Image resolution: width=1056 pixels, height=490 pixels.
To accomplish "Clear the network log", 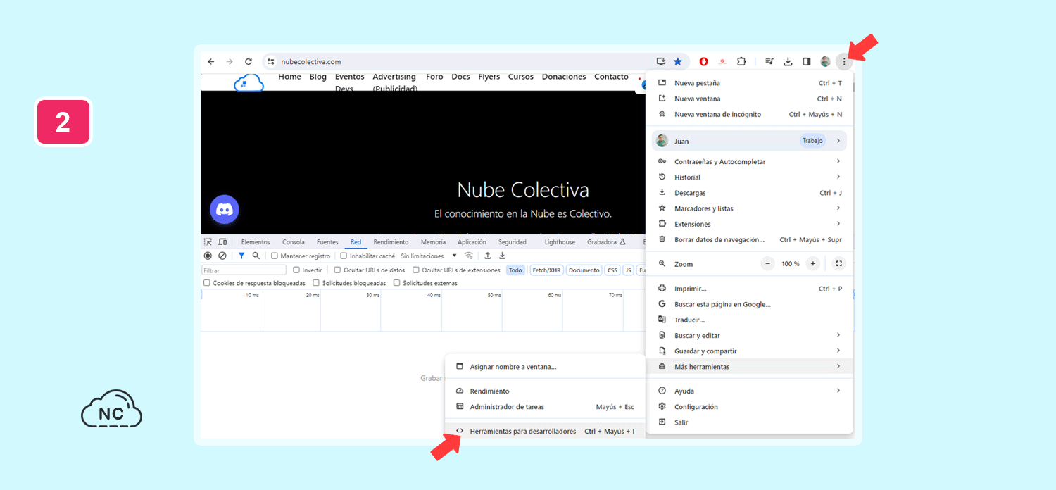I will pyautogui.click(x=222, y=256).
